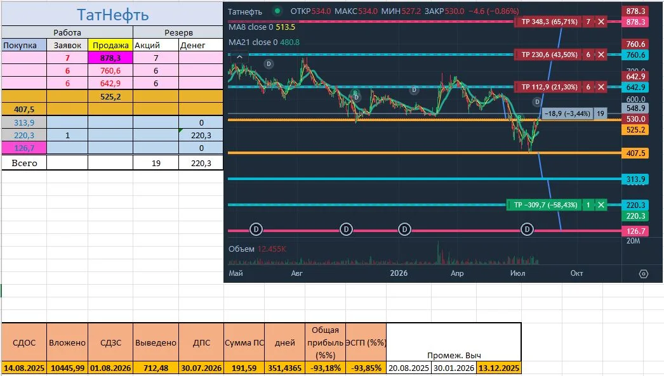Click the Объем volume indicator label
Screen dimensions: 664x376
pyautogui.click(x=241, y=249)
